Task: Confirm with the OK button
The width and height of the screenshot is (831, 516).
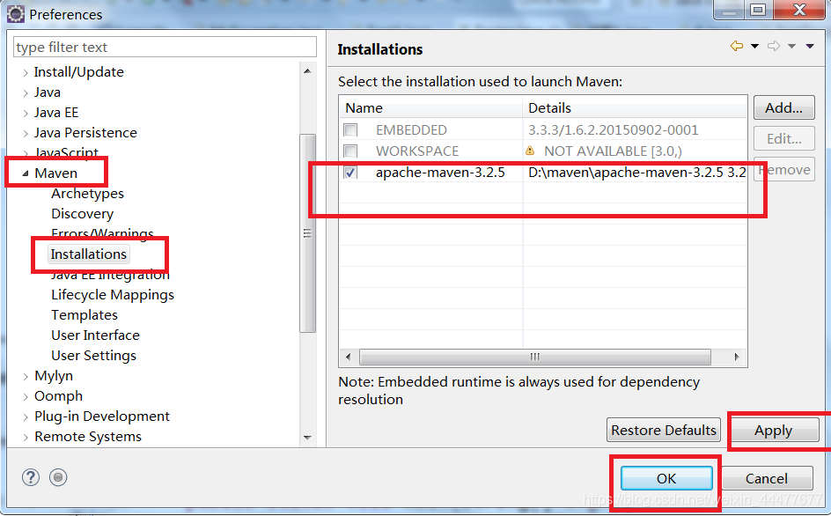Action: pyautogui.click(x=666, y=478)
